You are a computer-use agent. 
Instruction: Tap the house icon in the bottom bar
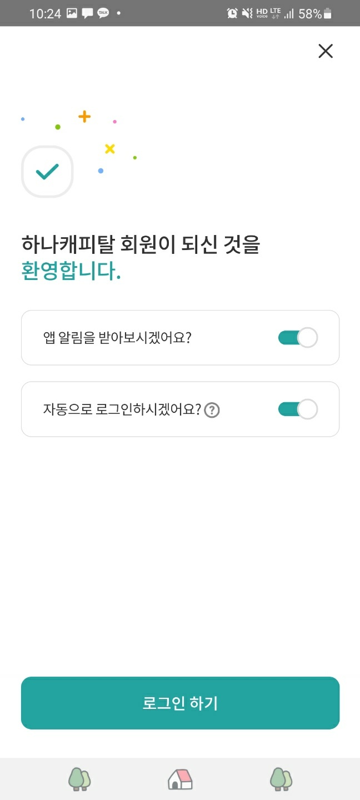(180, 779)
